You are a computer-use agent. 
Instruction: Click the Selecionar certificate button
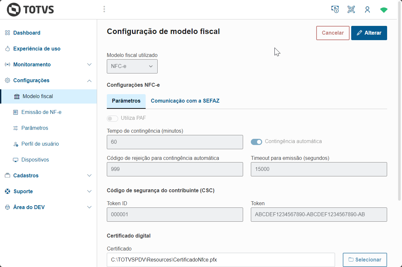365,260
